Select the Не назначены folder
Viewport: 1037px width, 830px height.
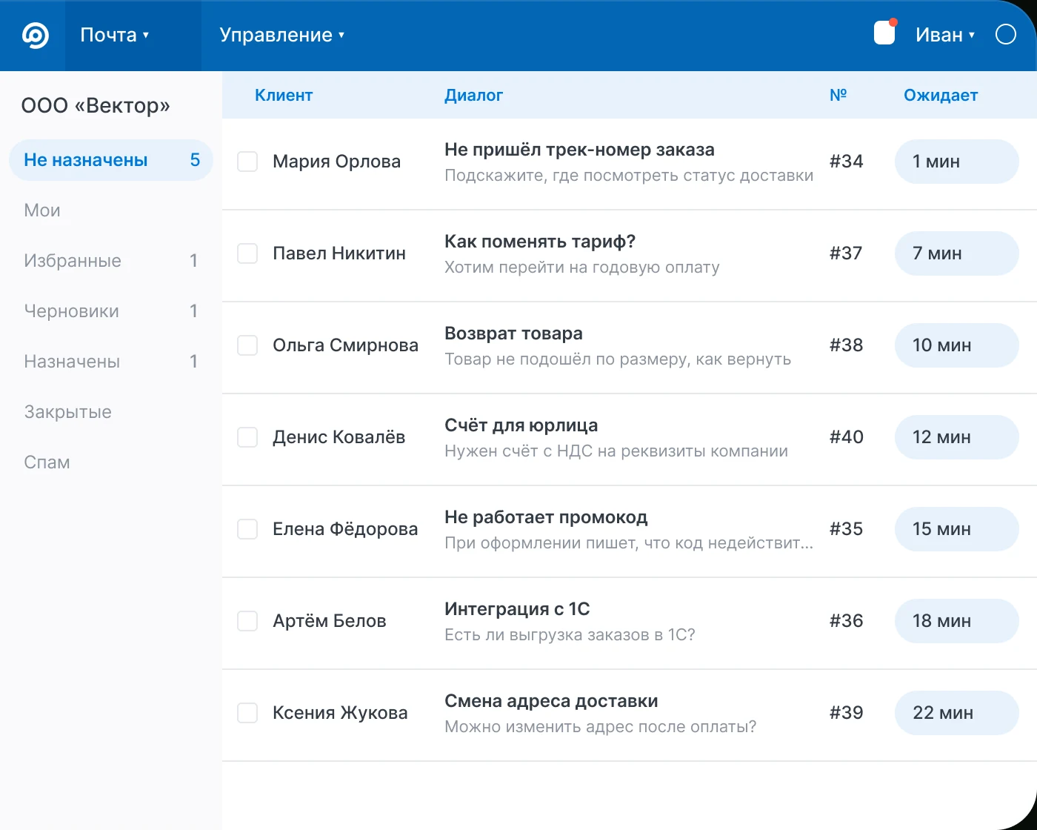[111, 160]
